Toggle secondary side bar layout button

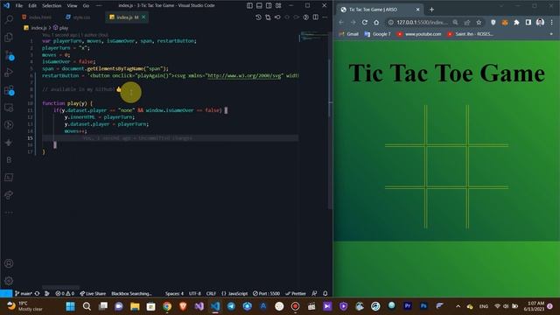(269, 6)
